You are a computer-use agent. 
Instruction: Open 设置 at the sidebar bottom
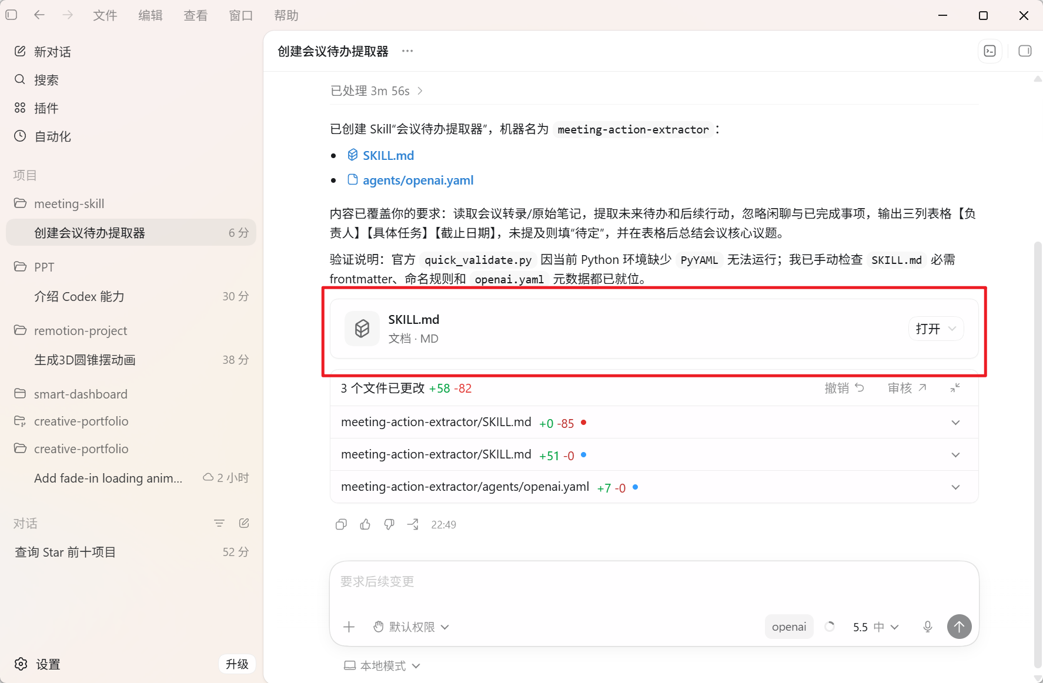[x=38, y=664]
